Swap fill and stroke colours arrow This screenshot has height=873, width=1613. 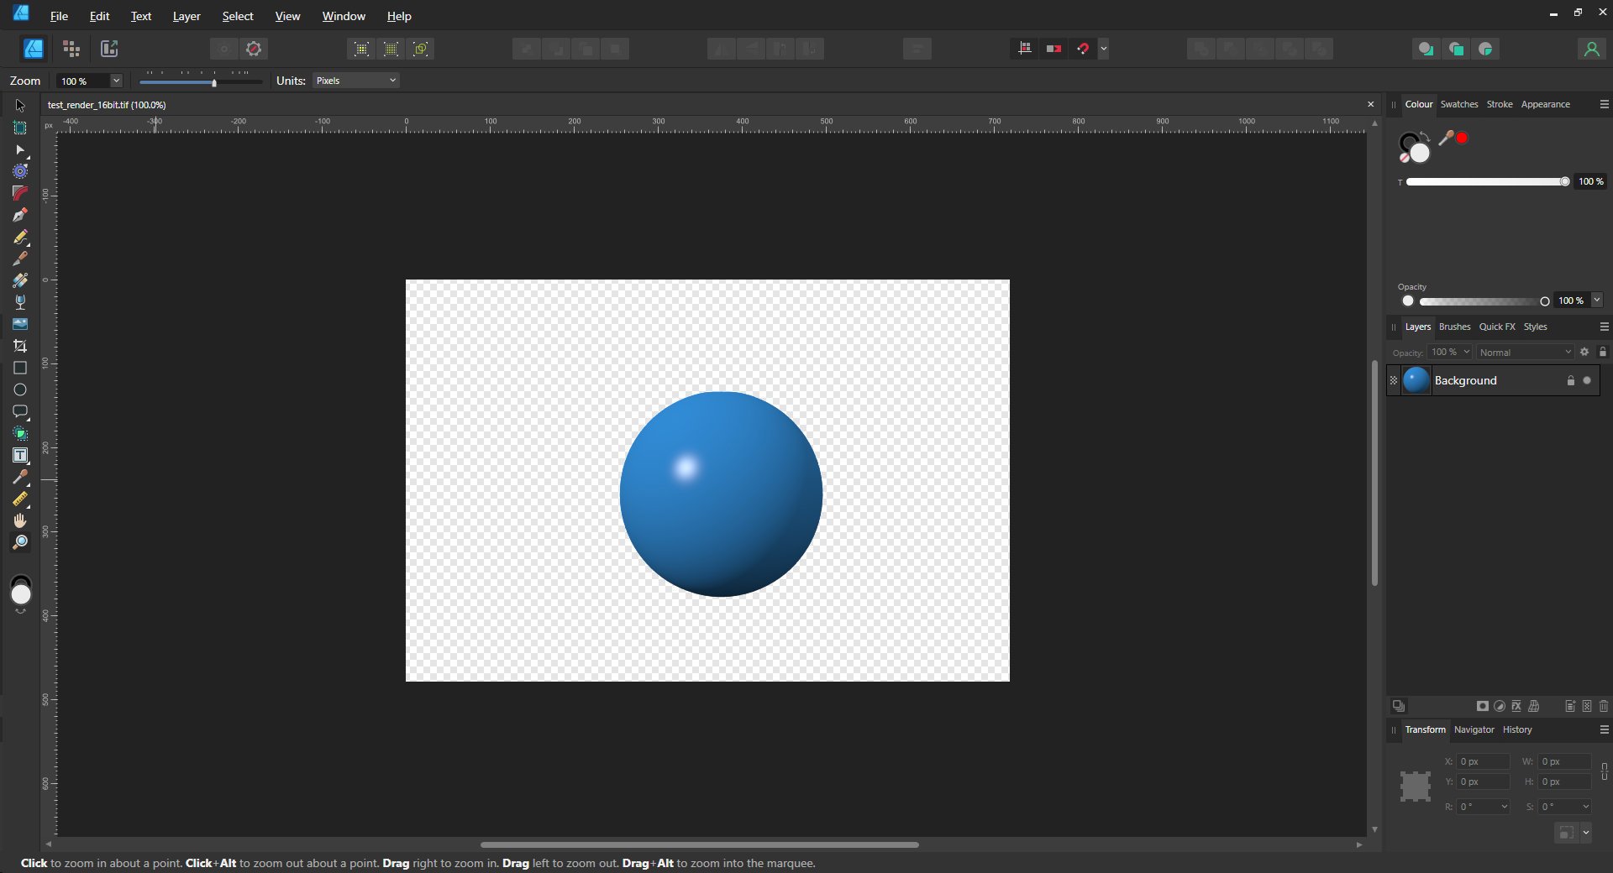tap(1425, 136)
